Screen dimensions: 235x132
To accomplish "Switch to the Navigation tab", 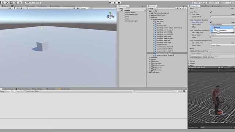I will pos(217,6).
